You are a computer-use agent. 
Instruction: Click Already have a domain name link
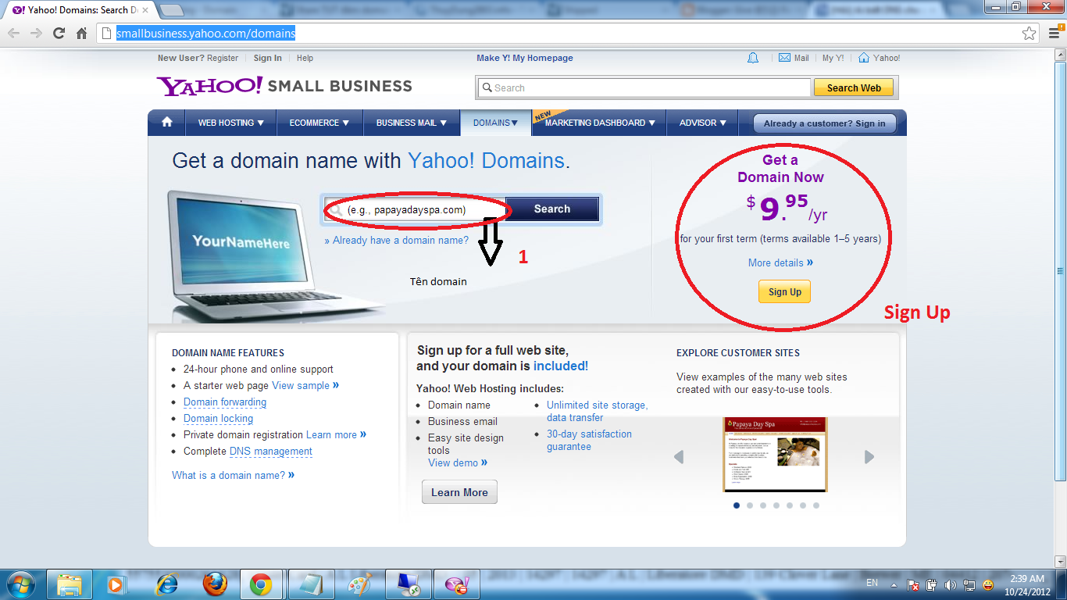point(397,240)
